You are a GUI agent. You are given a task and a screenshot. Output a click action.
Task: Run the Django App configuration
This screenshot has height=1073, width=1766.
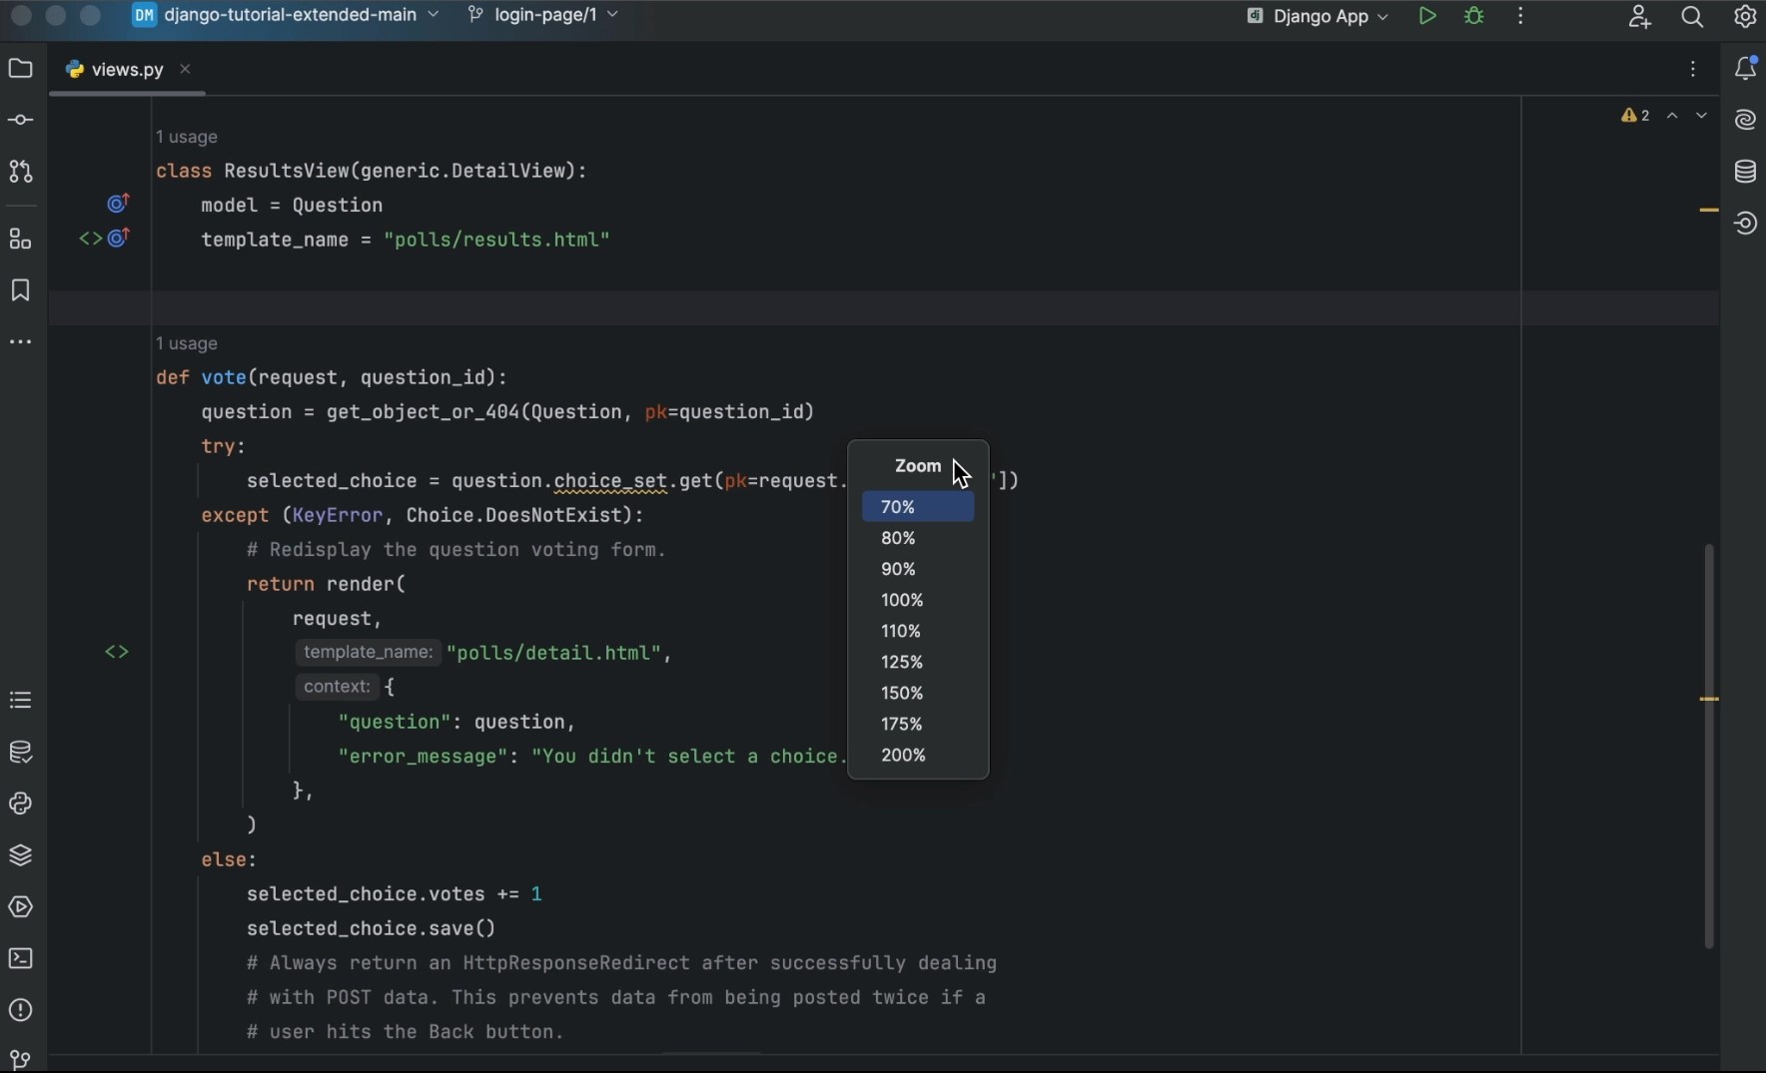click(x=1427, y=16)
